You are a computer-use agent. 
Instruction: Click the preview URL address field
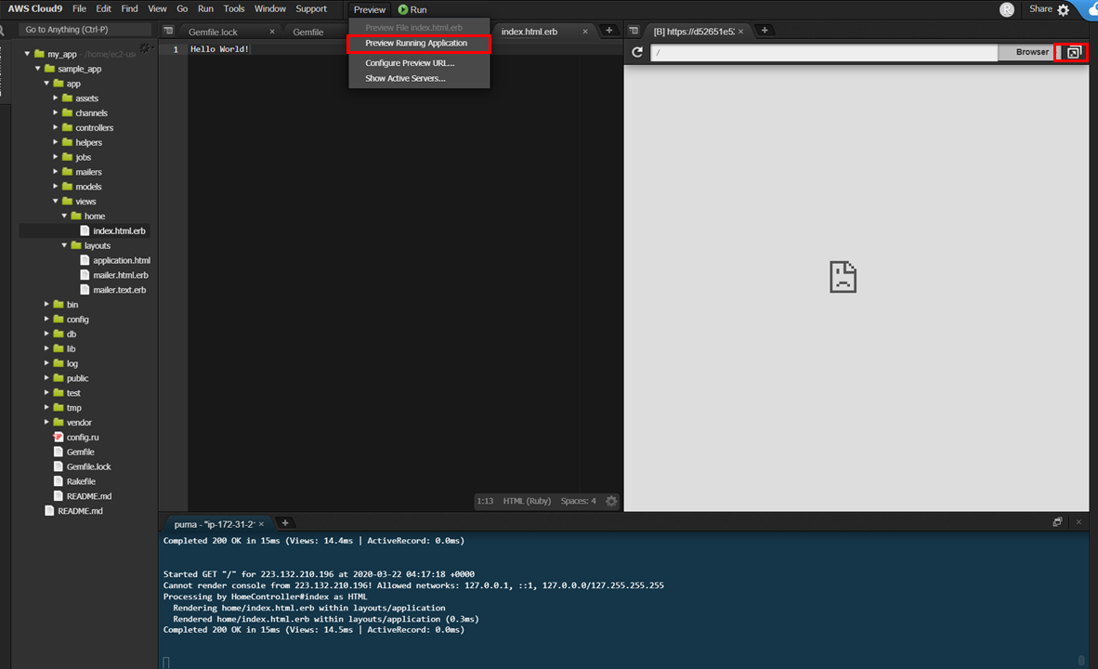click(x=823, y=53)
